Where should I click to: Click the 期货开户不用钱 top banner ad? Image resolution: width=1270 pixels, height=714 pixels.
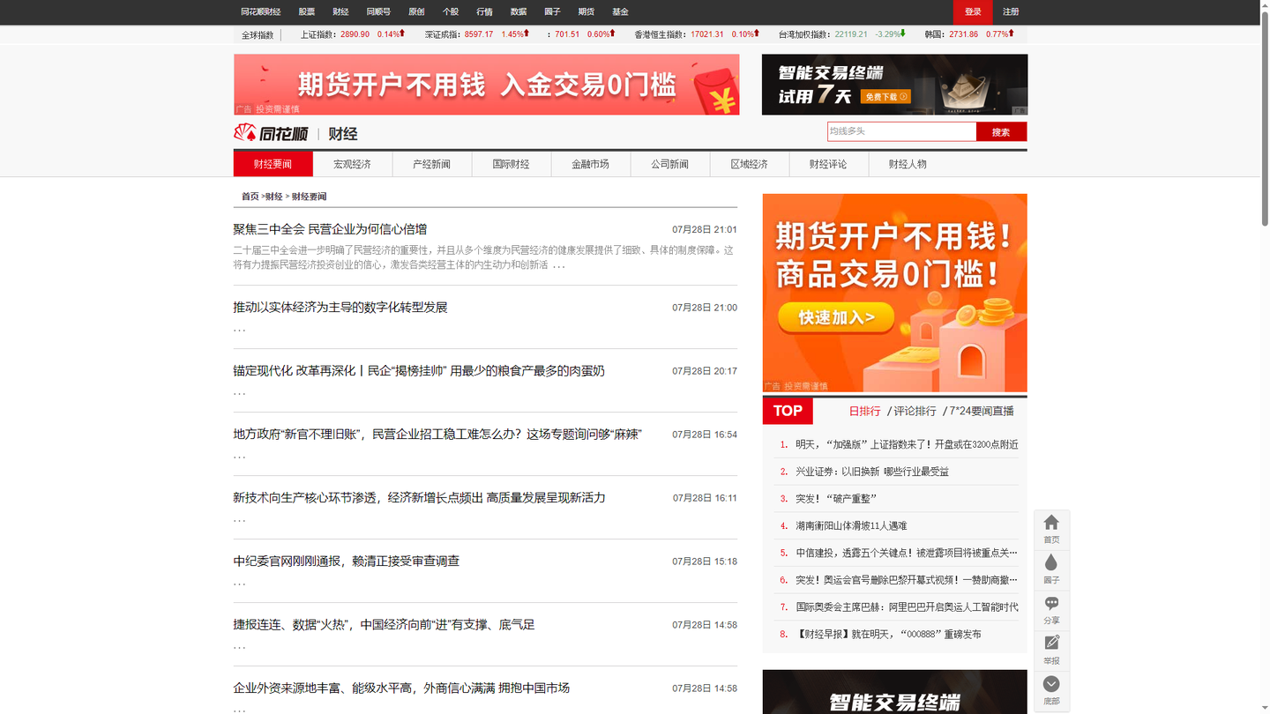click(486, 85)
